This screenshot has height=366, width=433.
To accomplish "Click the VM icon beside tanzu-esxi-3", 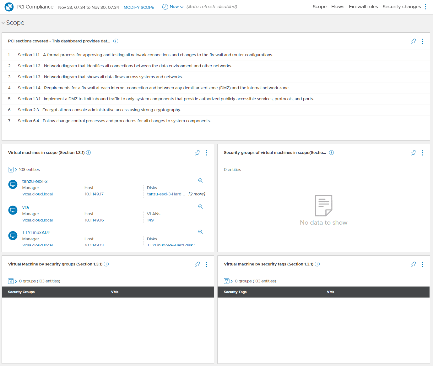I will point(13,184).
